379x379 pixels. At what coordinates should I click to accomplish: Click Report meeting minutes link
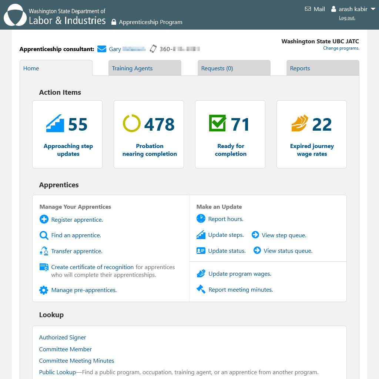point(241,289)
